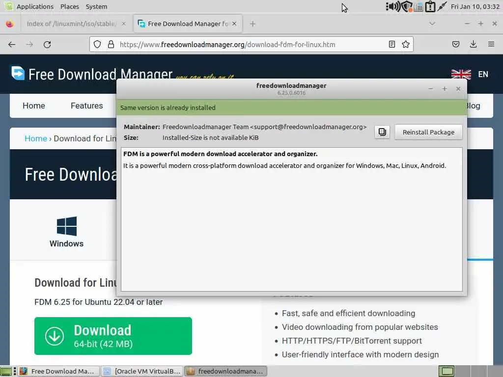
Task: Minimize the freedownloadmanager installer window
Action: pos(430,89)
